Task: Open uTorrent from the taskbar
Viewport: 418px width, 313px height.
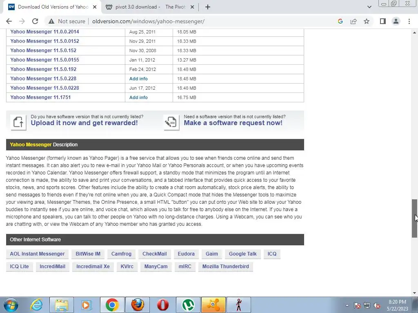Action: coord(188,305)
